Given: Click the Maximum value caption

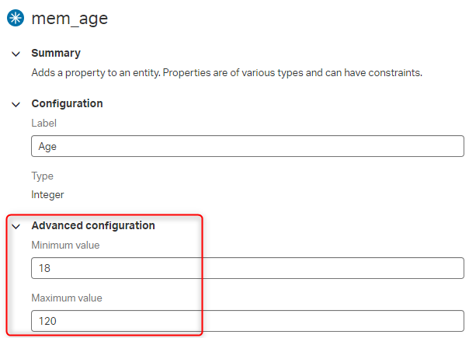Looking at the screenshot, I should click(x=67, y=298).
